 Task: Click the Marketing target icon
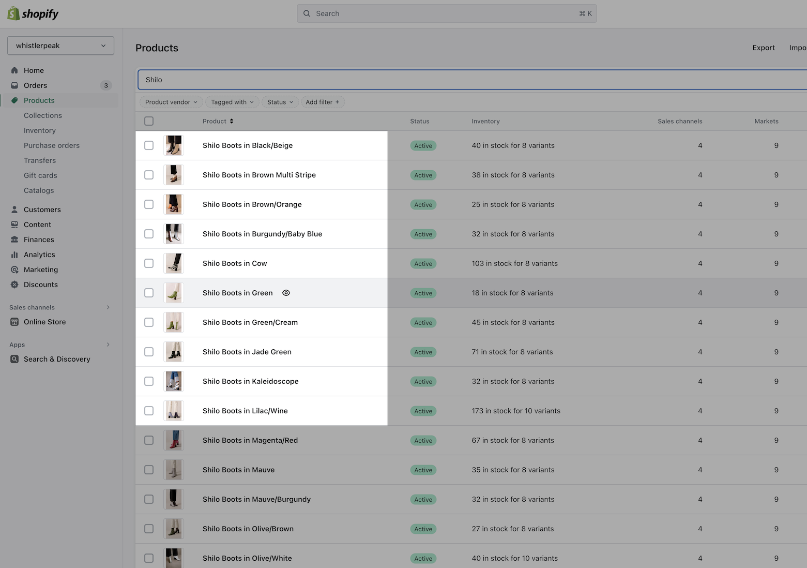coord(14,270)
